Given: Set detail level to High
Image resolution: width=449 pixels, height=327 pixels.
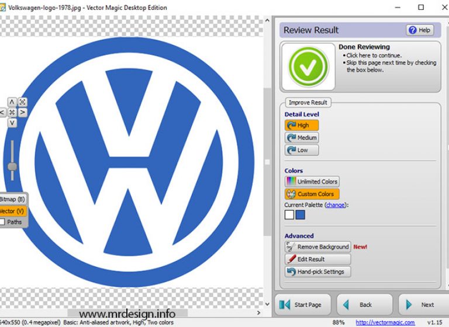Looking at the screenshot, I should [302, 126].
